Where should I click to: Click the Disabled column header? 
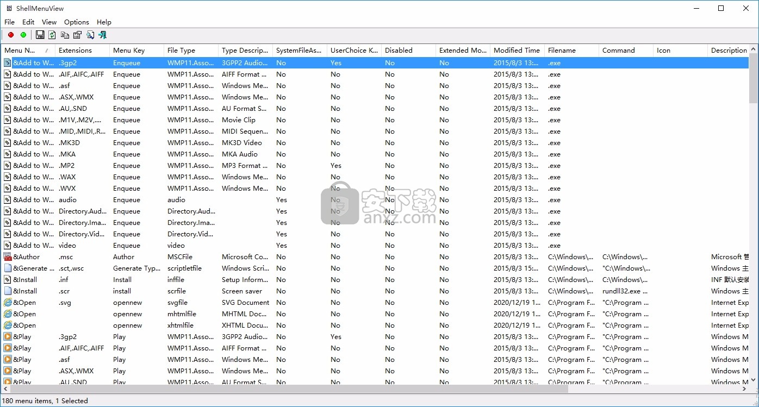[x=408, y=50]
